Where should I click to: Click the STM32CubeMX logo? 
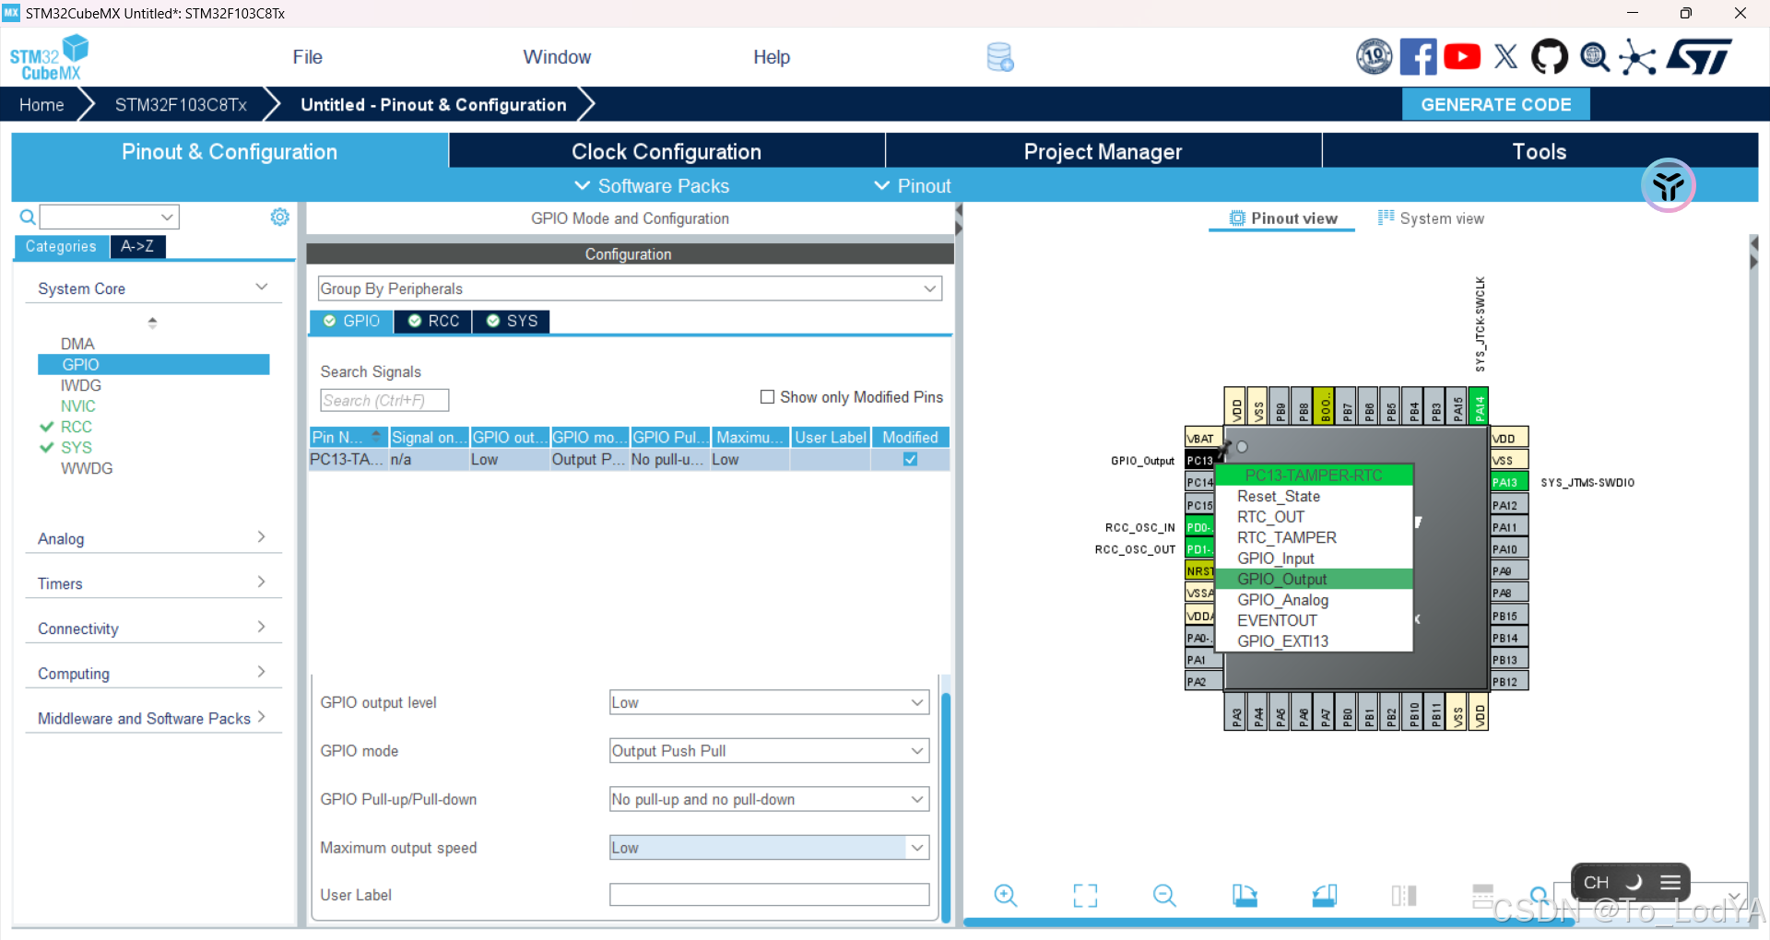coord(49,57)
